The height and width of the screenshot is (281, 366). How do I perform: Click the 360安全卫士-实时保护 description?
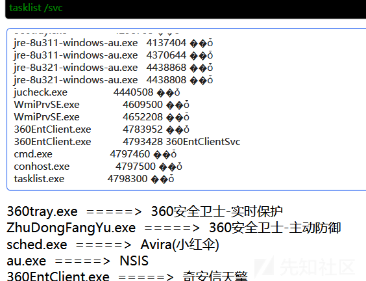[x=217, y=212]
